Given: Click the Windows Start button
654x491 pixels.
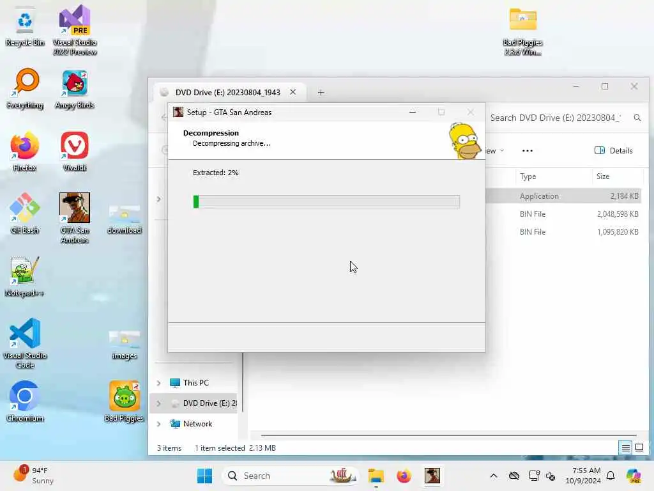Looking at the screenshot, I should tap(204, 476).
